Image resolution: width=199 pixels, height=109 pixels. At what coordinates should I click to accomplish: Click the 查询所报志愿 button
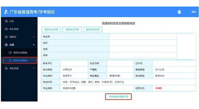tap(93, 30)
